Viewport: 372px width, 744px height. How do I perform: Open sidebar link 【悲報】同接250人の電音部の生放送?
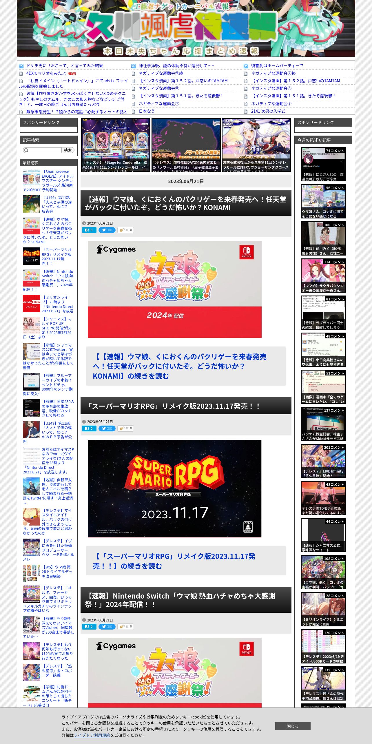pos(58,408)
